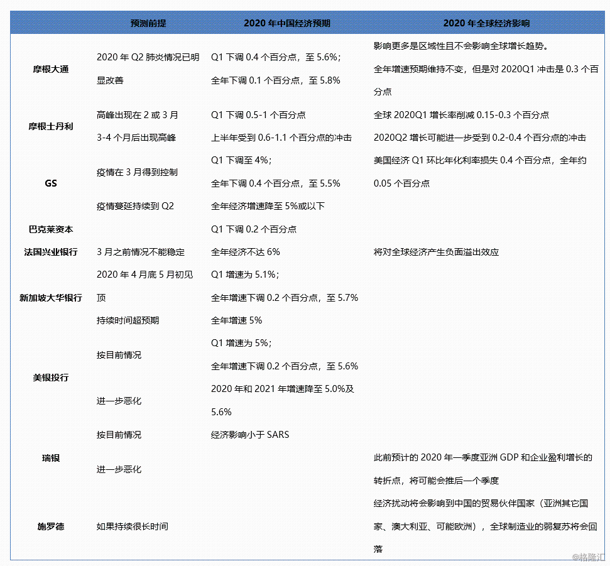Select the 将对全球经济产生负面溢出效应 text
This screenshot has height=566, width=610.
[x=437, y=252]
